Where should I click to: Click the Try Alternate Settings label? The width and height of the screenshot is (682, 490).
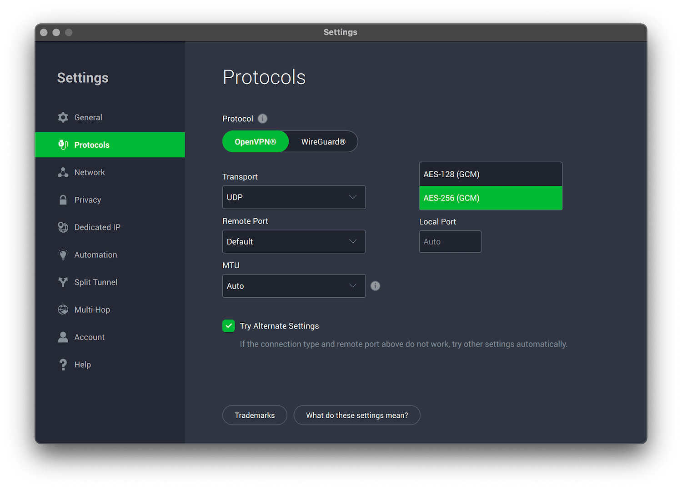click(279, 326)
